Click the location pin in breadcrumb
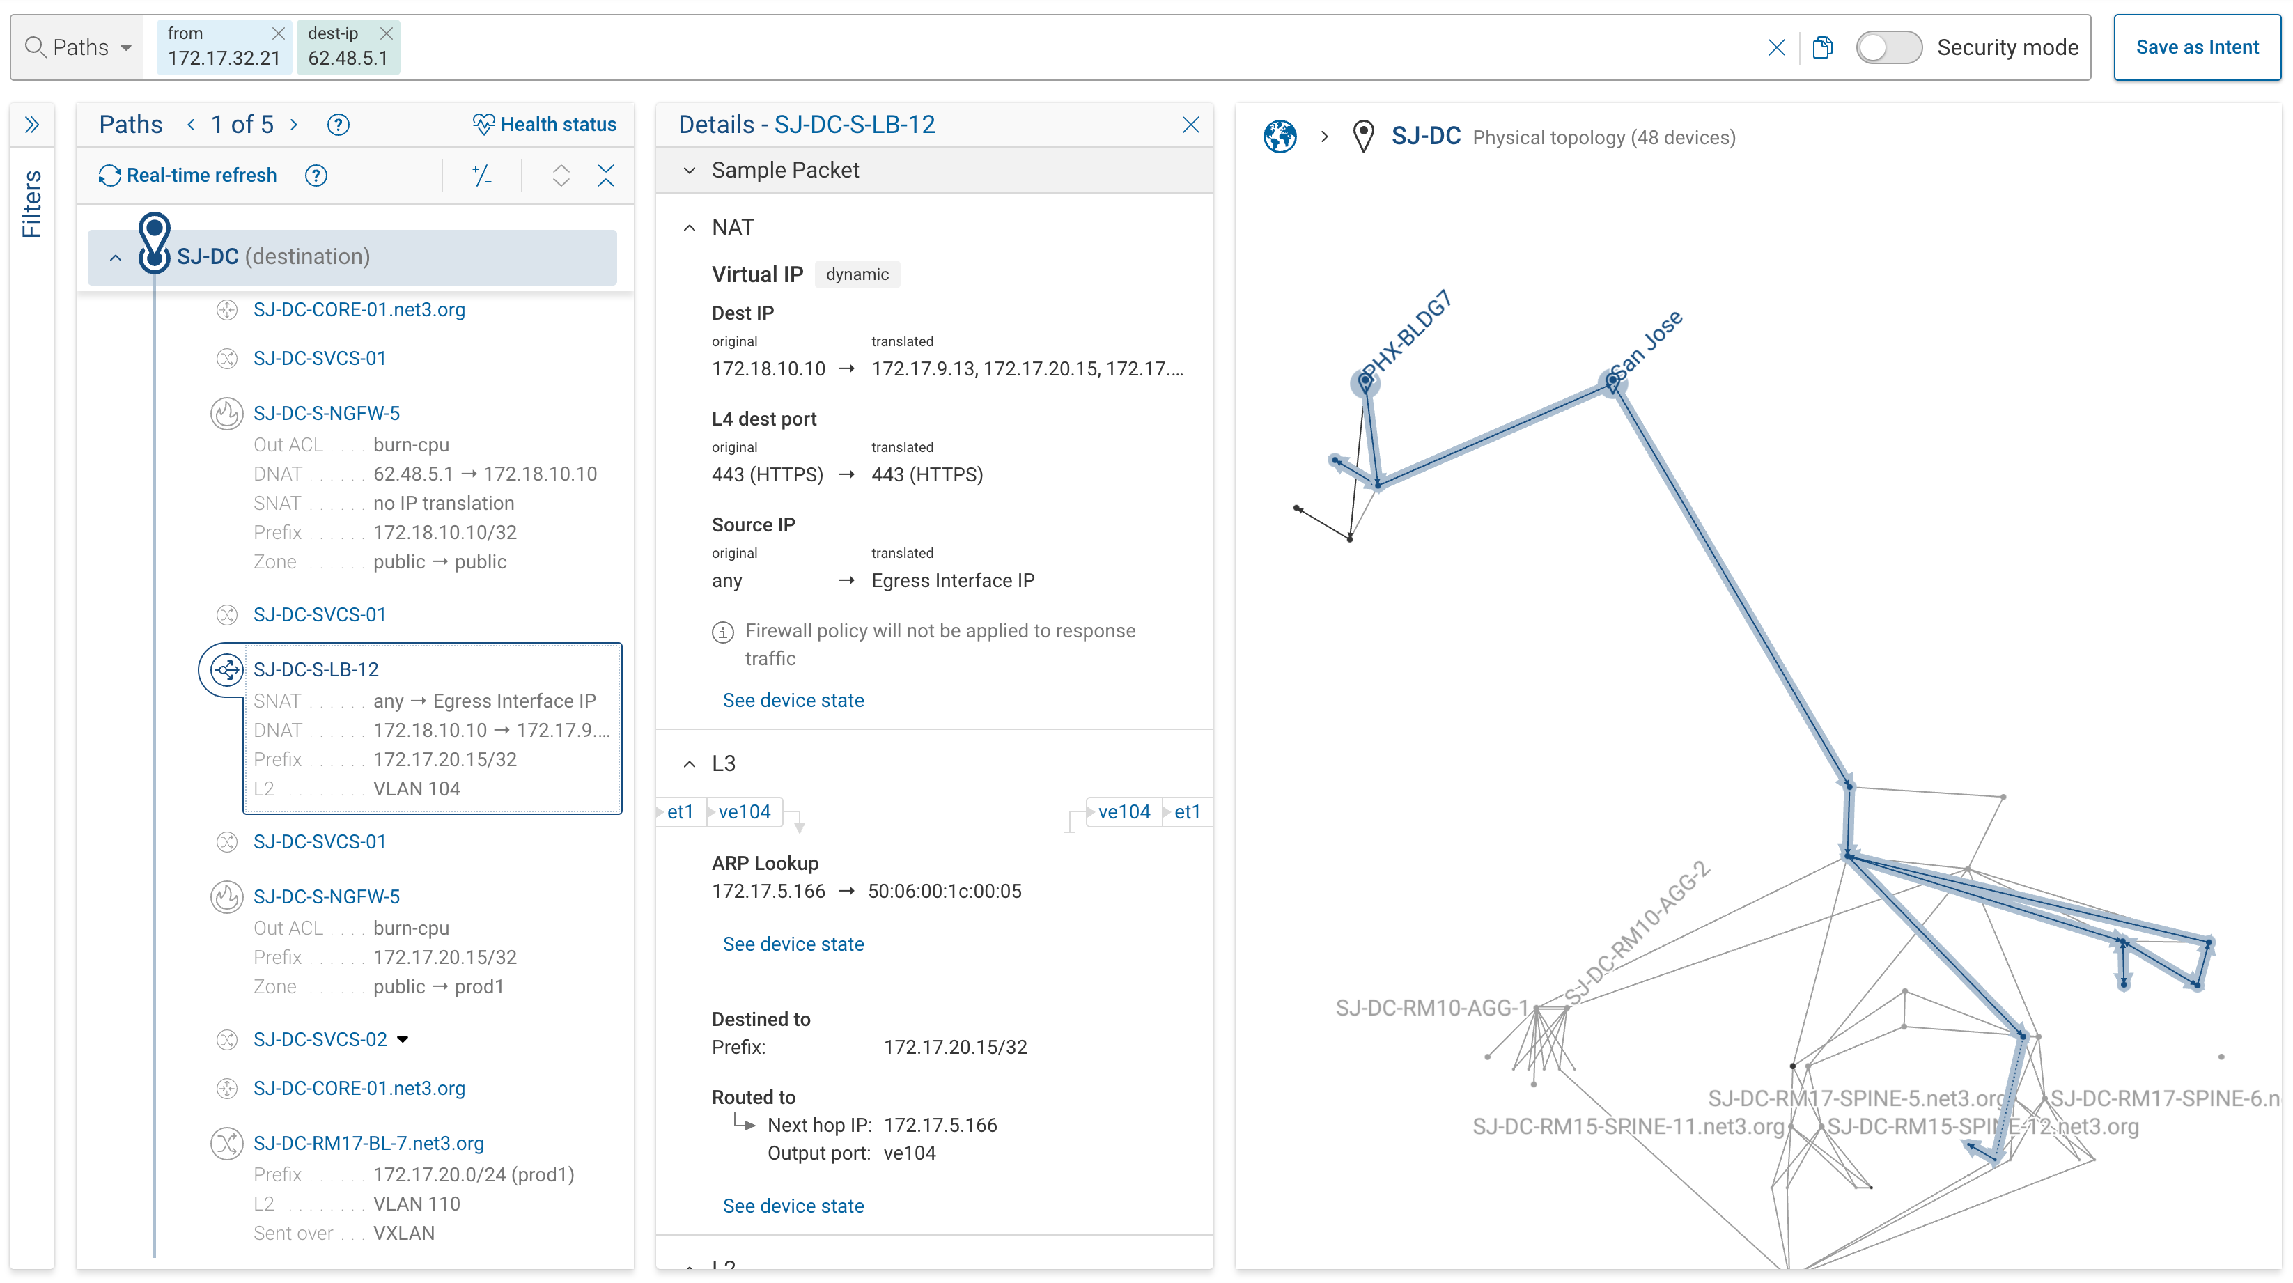 1363,137
